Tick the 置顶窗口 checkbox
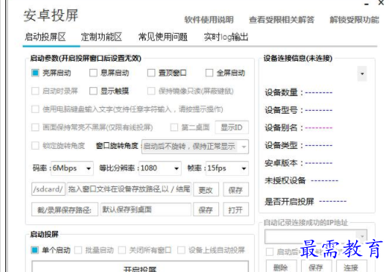Viewport: 389px width, 272px height. tap(151, 73)
